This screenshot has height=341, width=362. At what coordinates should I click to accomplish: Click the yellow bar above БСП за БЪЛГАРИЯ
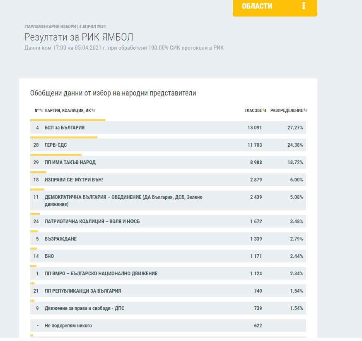coord(68,120)
